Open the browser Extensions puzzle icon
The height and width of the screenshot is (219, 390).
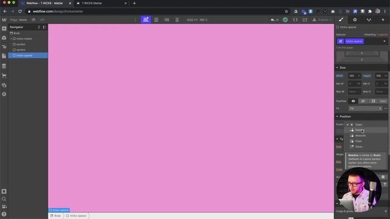[370, 12]
